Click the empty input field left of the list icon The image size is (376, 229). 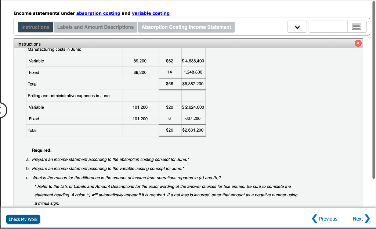click(x=338, y=26)
